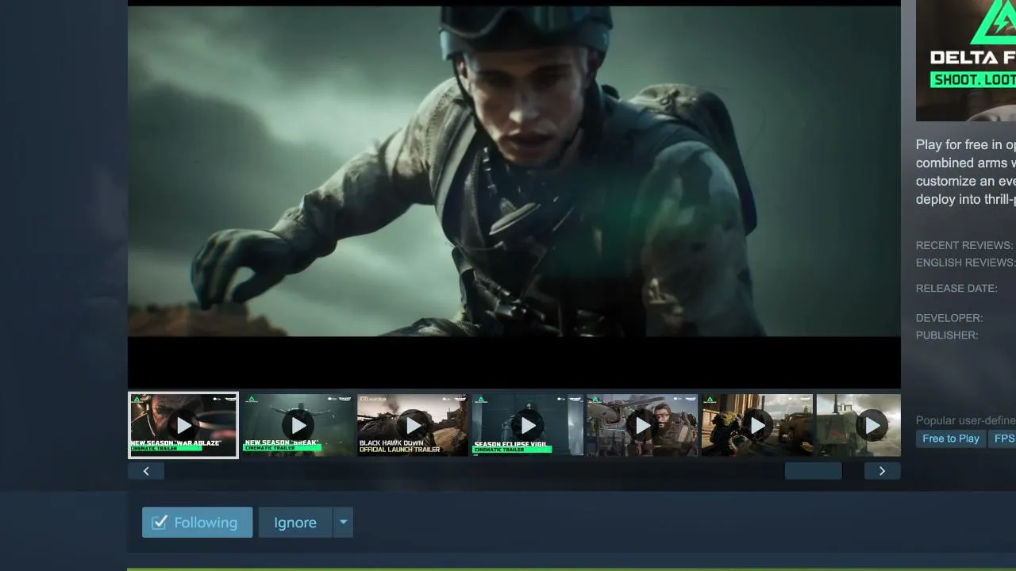The image size is (1016, 571).
Task: Play the video showing the bearded soldier
Action: coord(642,425)
